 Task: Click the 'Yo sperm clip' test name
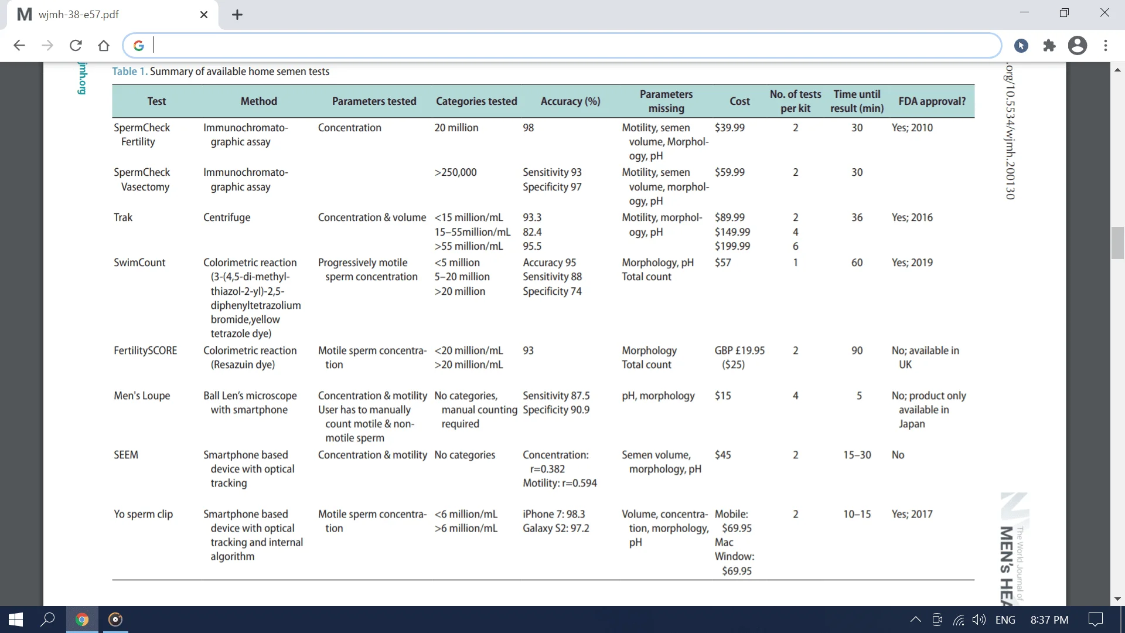(143, 514)
